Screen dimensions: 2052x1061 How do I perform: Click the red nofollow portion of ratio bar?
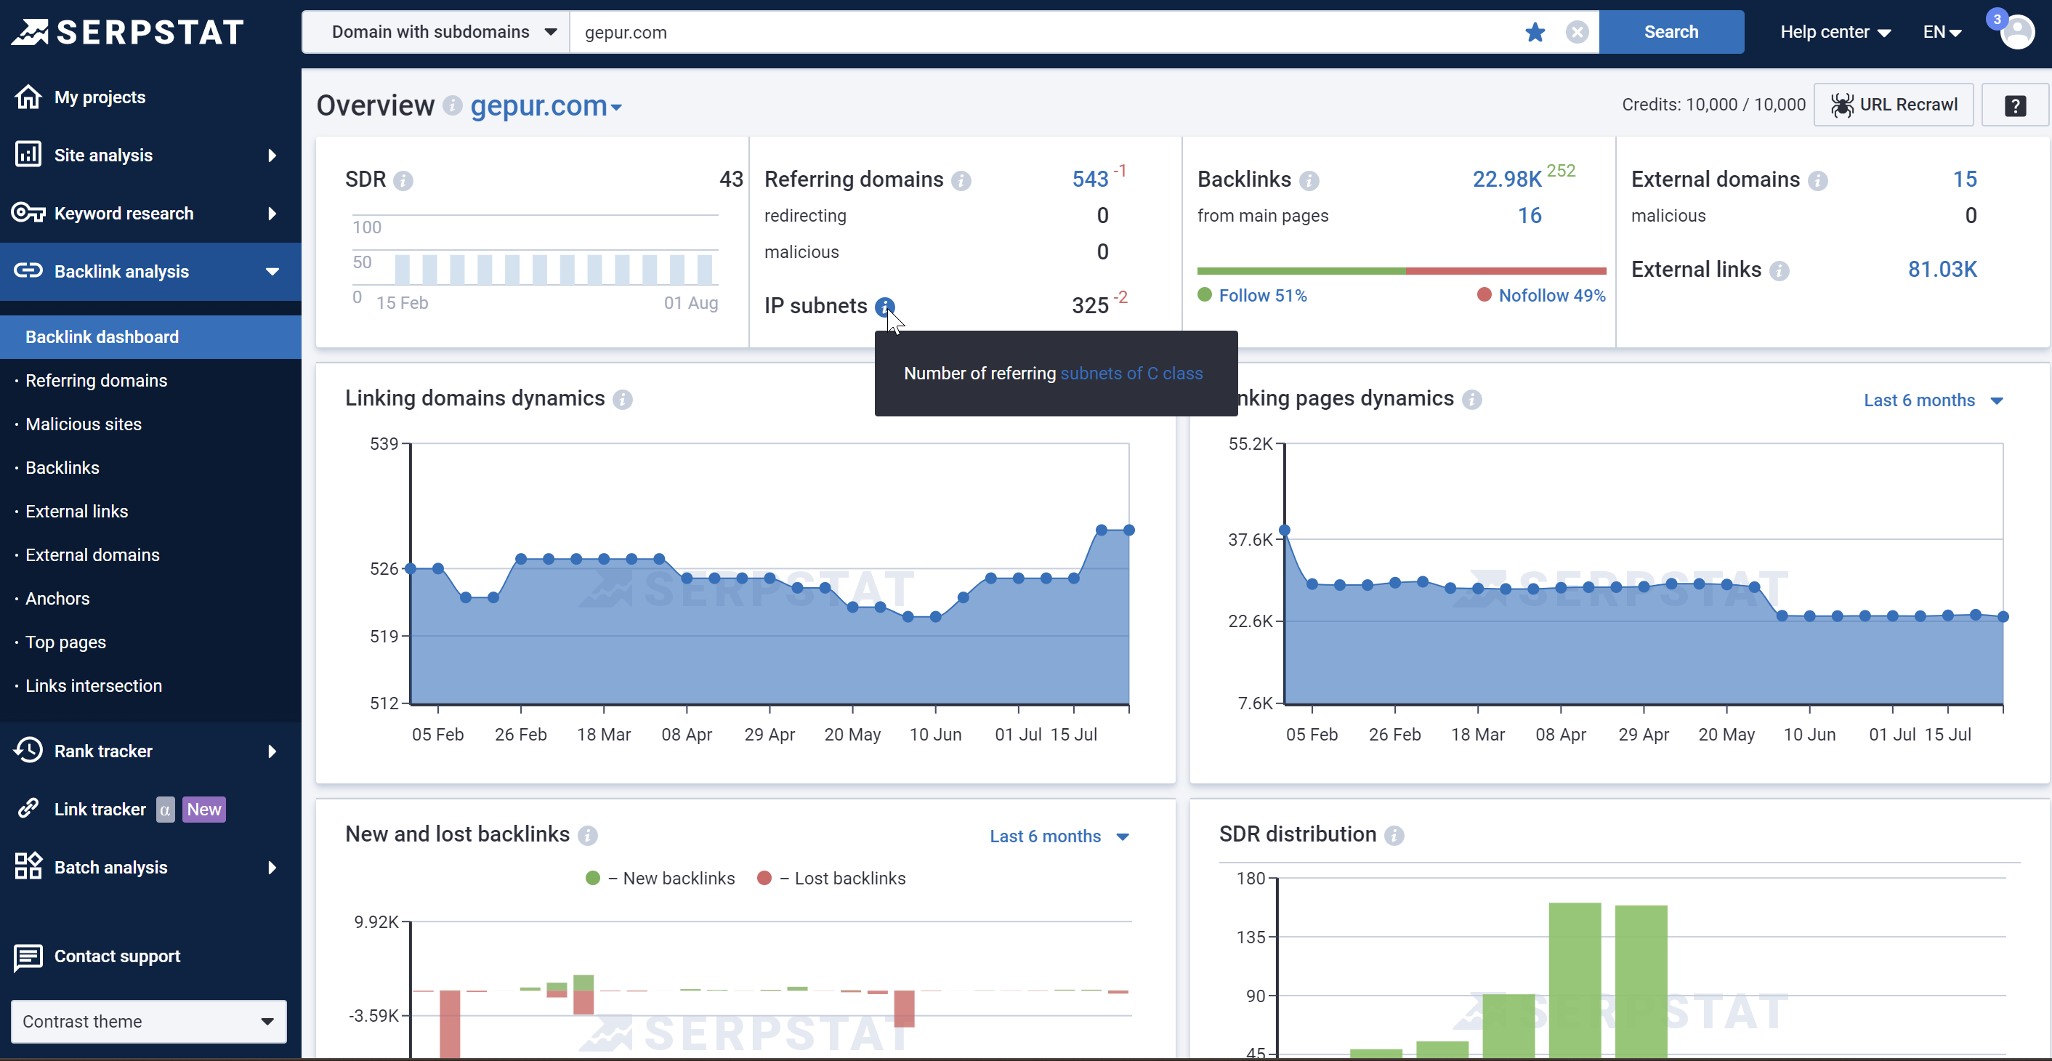tap(1506, 271)
